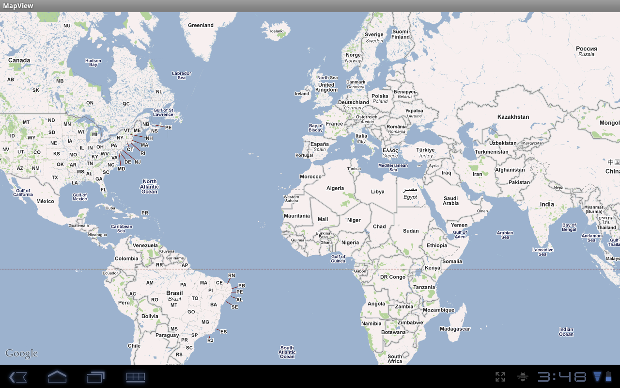
Task: Open the clock showing 3:48
Action: tap(562, 377)
